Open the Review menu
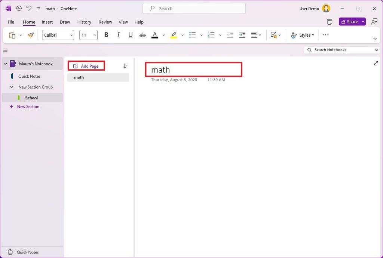The height and width of the screenshot is (258, 383). click(105, 22)
